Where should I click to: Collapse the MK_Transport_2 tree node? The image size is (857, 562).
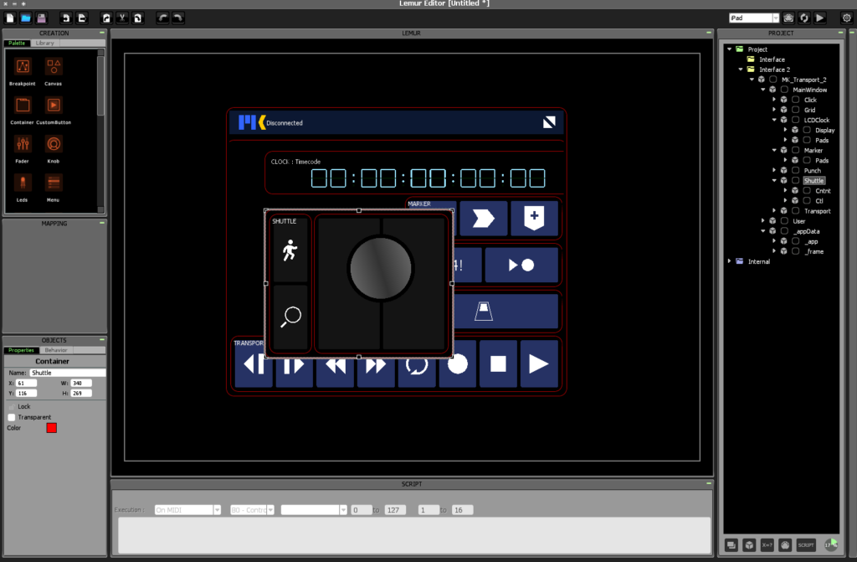tap(752, 80)
